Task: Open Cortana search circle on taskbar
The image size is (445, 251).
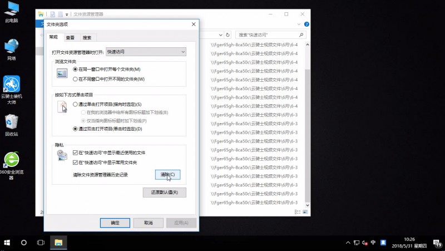Action: click(24, 243)
